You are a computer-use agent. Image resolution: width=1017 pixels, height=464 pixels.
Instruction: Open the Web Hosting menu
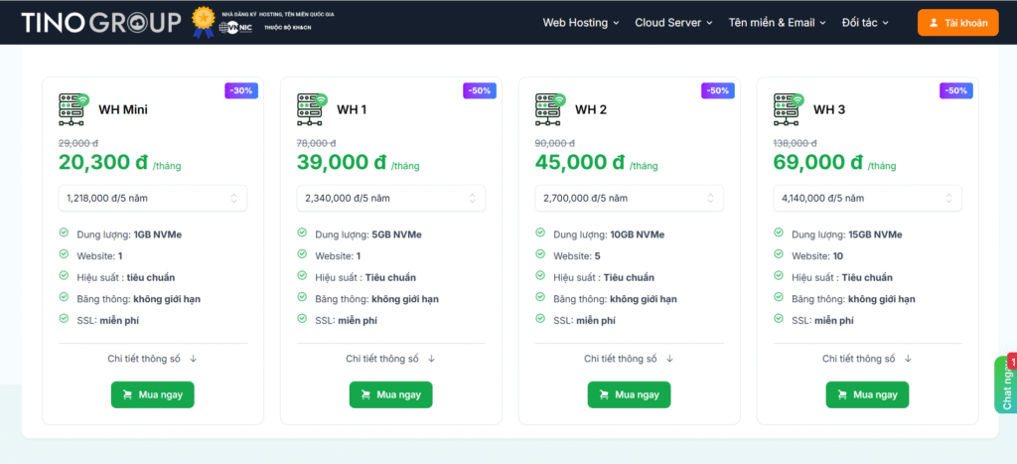click(x=580, y=22)
